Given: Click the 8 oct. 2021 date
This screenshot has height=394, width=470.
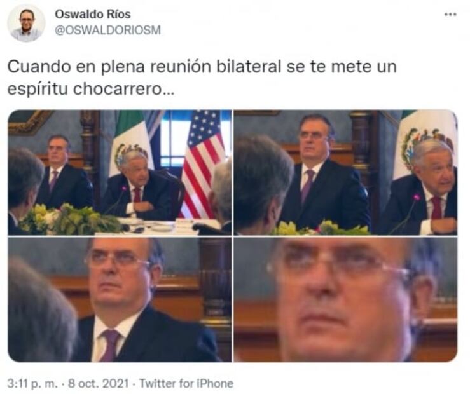Looking at the screenshot, I should [x=99, y=384].
